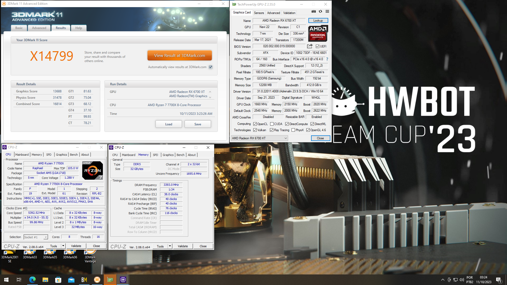Open Tools dropdown arrow in CPU-Z Memory window

click(x=170, y=246)
